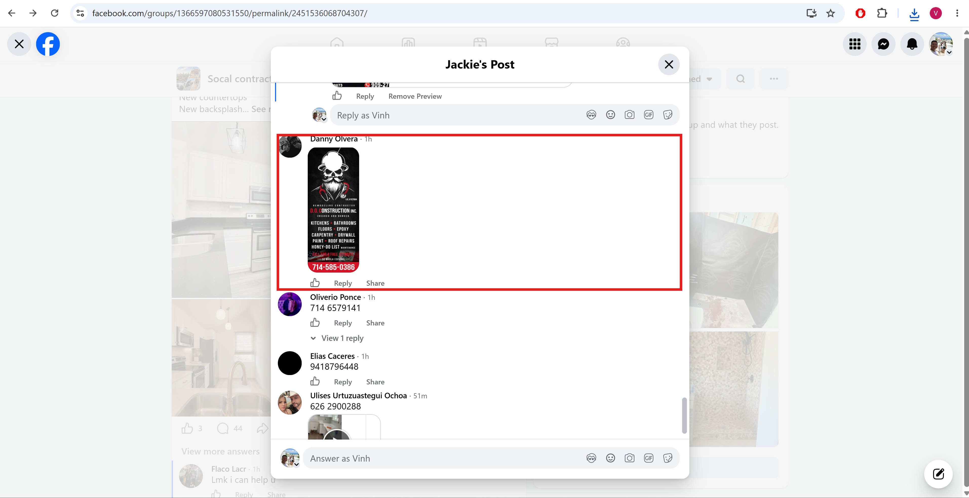Open Oliverio Ponce's profile name
Viewport: 969px width, 498px height.
click(336, 297)
